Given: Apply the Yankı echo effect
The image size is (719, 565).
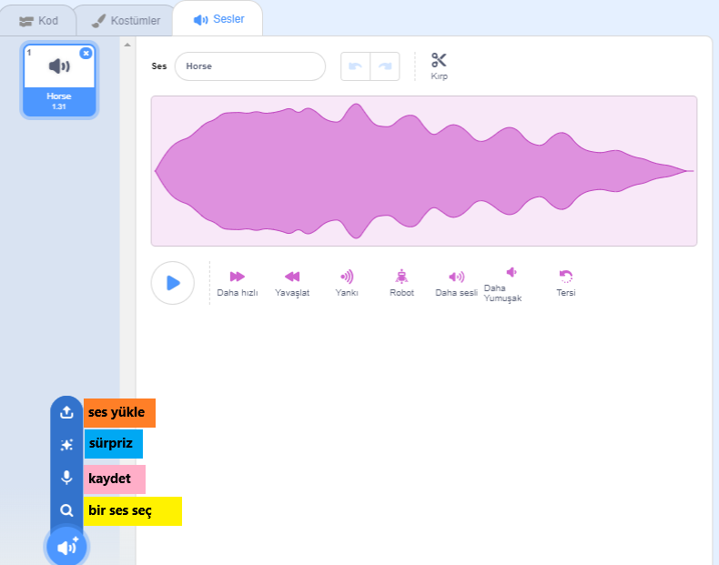Looking at the screenshot, I should [x=347, y=277].
